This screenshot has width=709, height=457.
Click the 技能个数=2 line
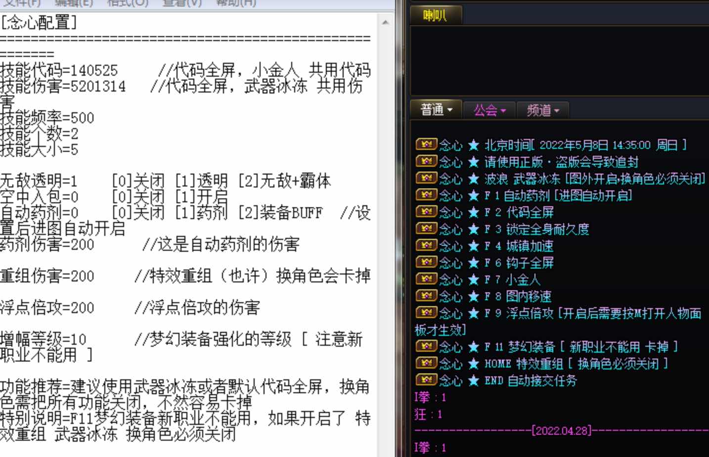pyautogui.click(x=39, y=134)
